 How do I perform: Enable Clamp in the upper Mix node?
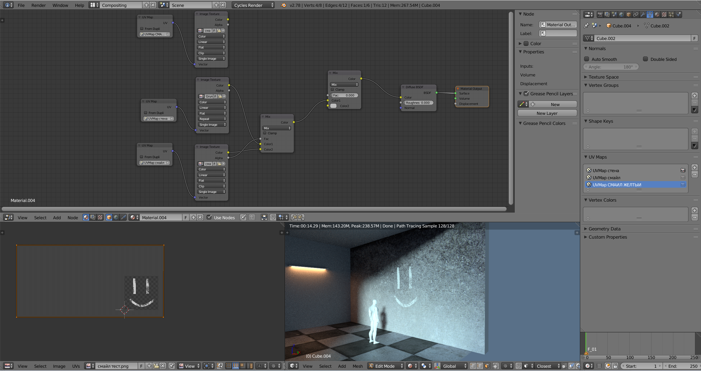(332, 90)
